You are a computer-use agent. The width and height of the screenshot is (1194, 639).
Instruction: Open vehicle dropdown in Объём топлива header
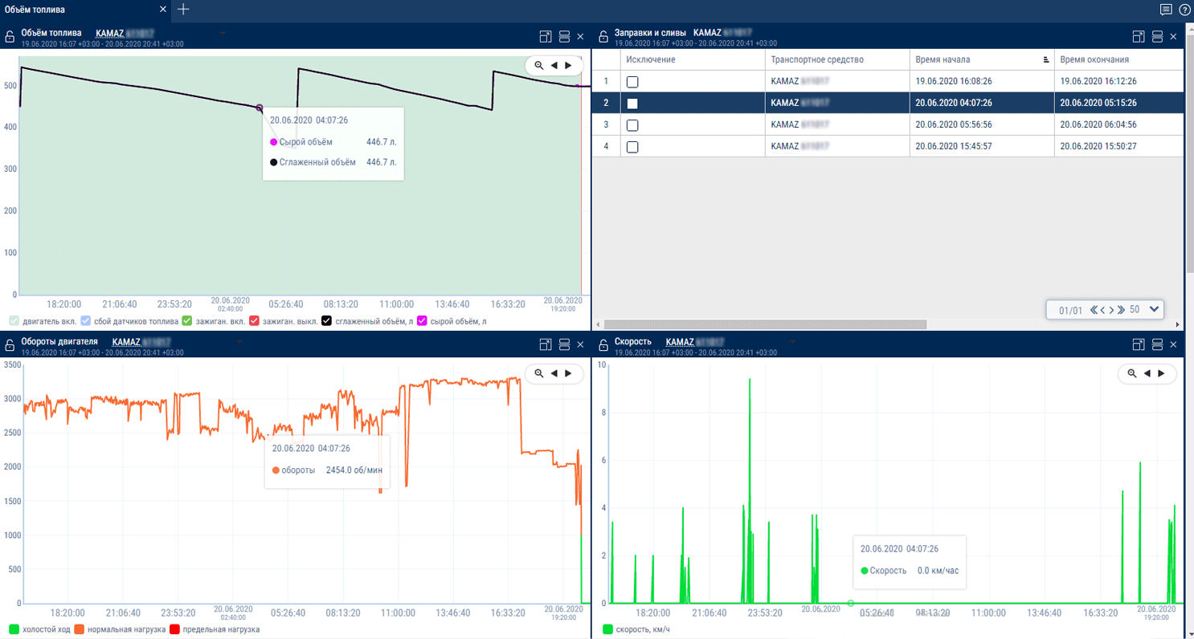(223, 33)
